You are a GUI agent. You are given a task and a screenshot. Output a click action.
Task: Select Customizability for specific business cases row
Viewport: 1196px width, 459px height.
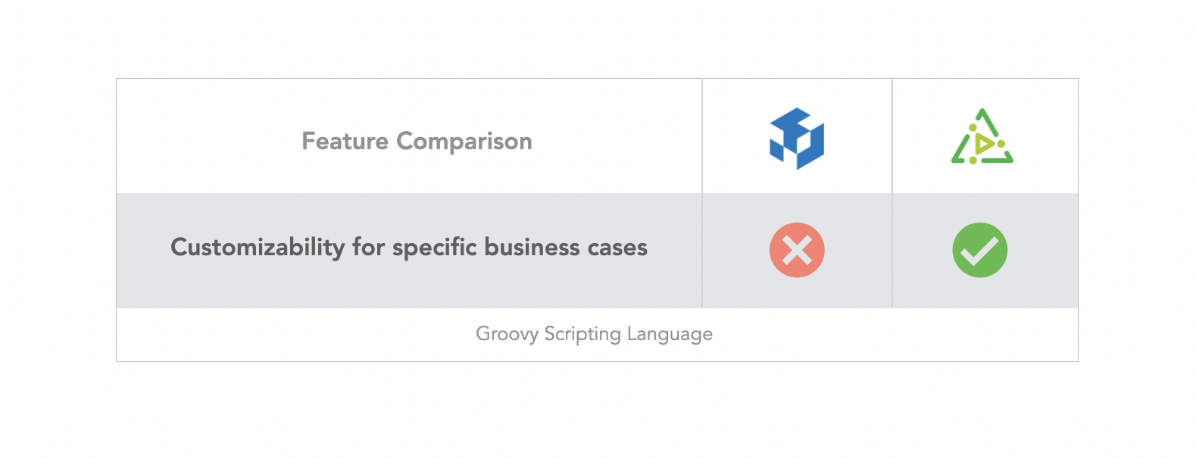tap(409, 248)
